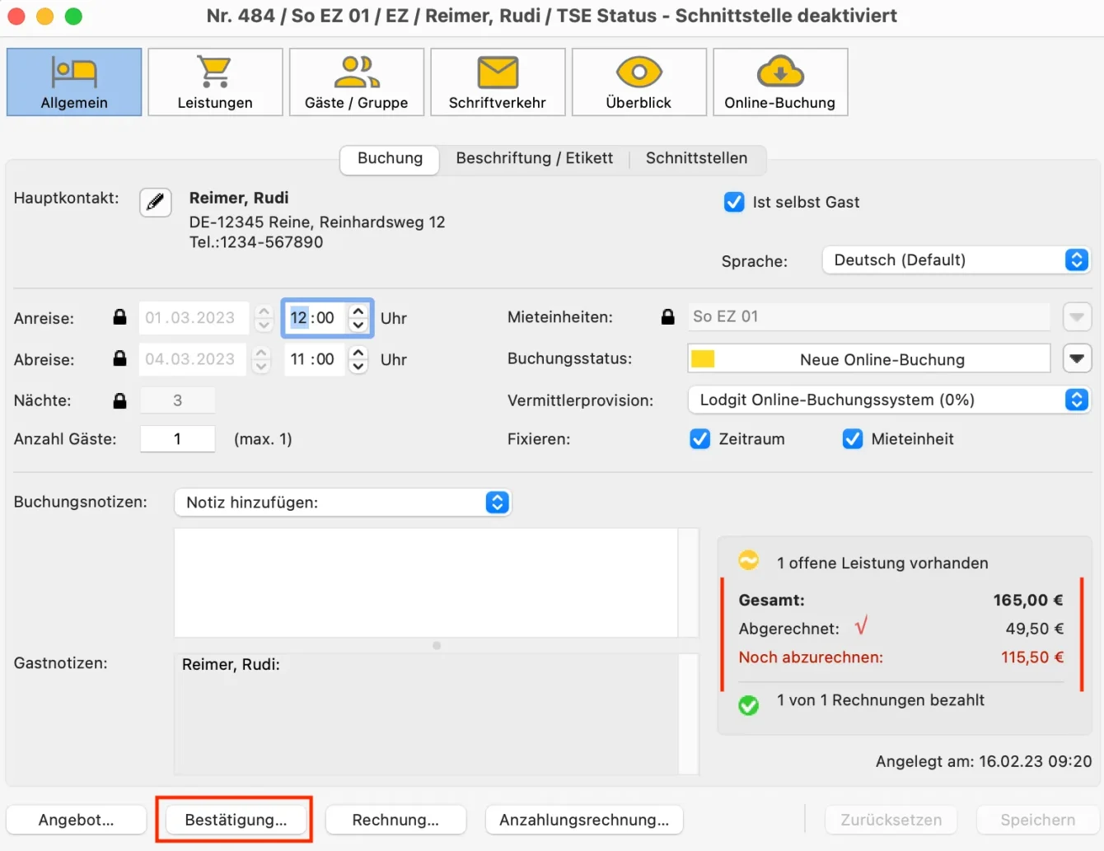This screenshot has height=851, width=1104.
Task: Click the yellow window minimize button
Action: 45,16
